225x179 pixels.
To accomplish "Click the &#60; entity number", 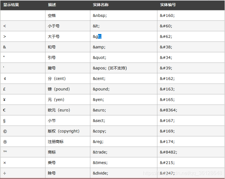I will 166,26.
